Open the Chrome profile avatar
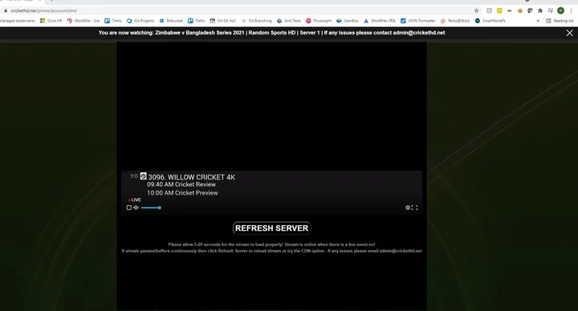Viewport: 578px width, 311px height. click(x=560, y=10)
